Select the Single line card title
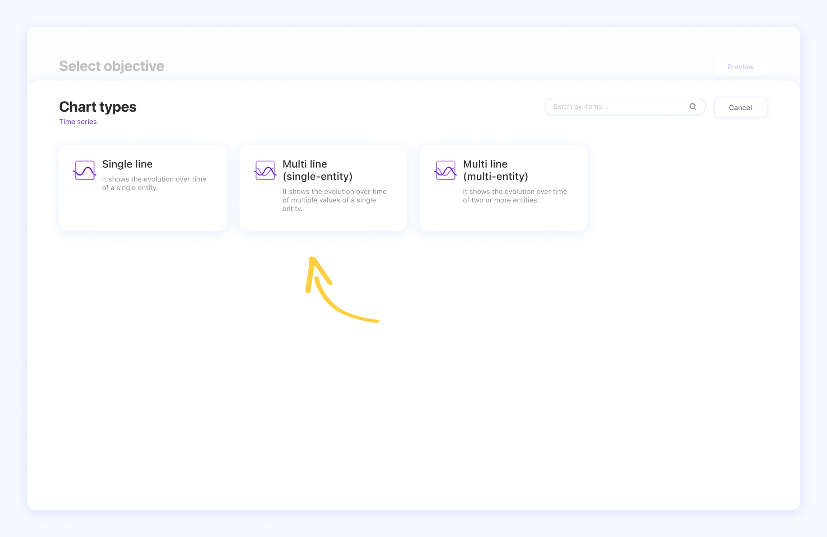Image resolution: width=827 pixels, height=537 pixels. point(127,164)
